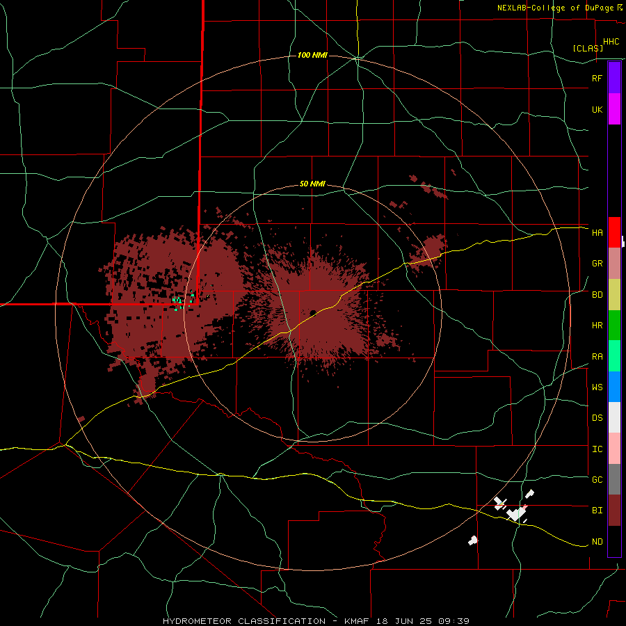Screen dimensions: 626x626
Task: Pick the HR green legend swatch
Action: click(x=614, y=326)
